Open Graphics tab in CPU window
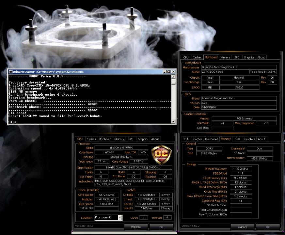This screenshot has width=285, height=235. [x=143, y=139]
